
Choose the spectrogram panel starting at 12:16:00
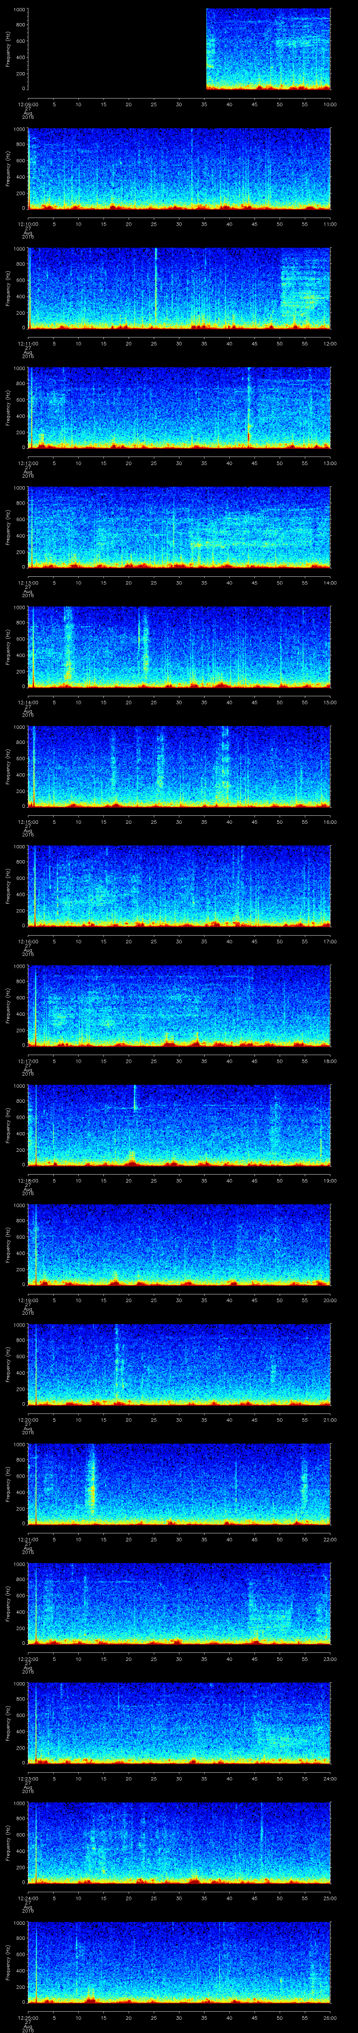coord(179,885)
